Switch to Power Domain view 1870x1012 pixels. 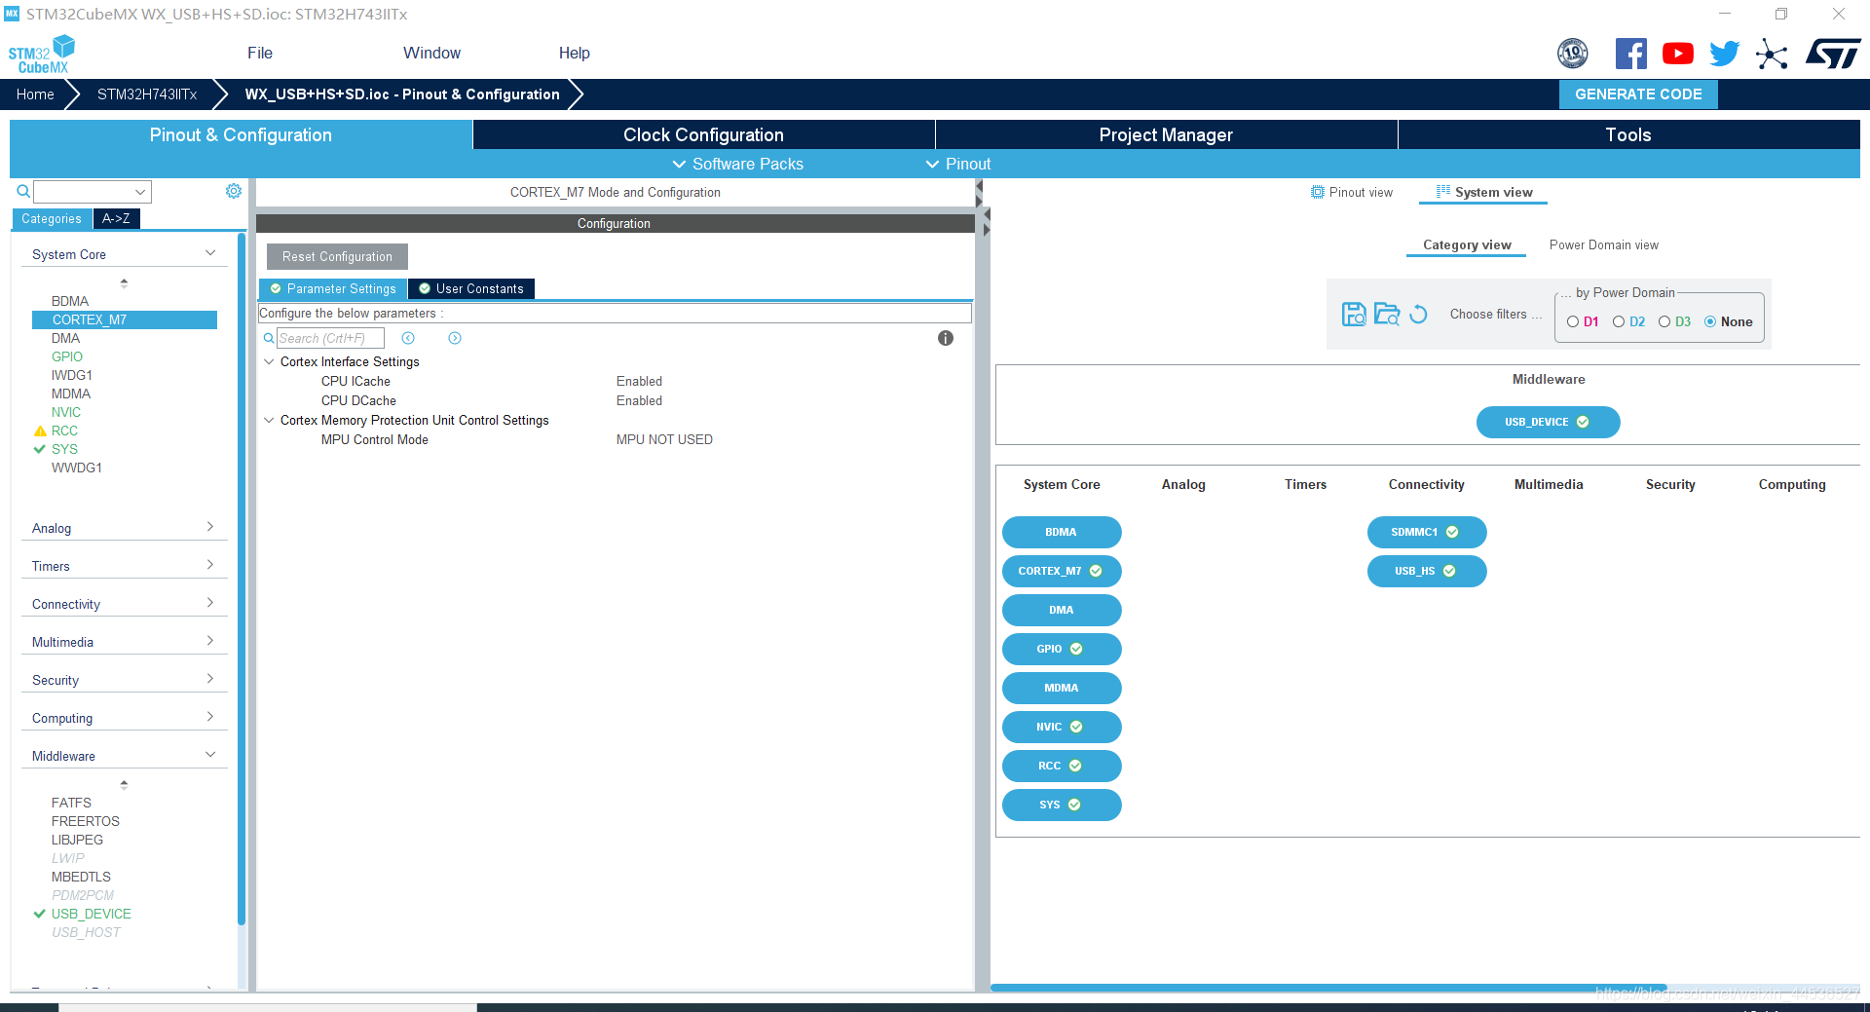[1603, 244]
